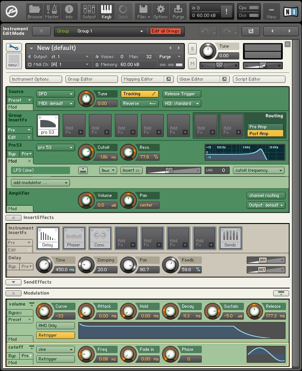Open the sine LFO waveform dropdown
This screenshot has width=302, height=371.
coord(55,349)
